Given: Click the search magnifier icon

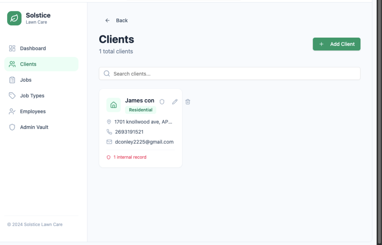Looking at the screenshot, I should (107, 73).
